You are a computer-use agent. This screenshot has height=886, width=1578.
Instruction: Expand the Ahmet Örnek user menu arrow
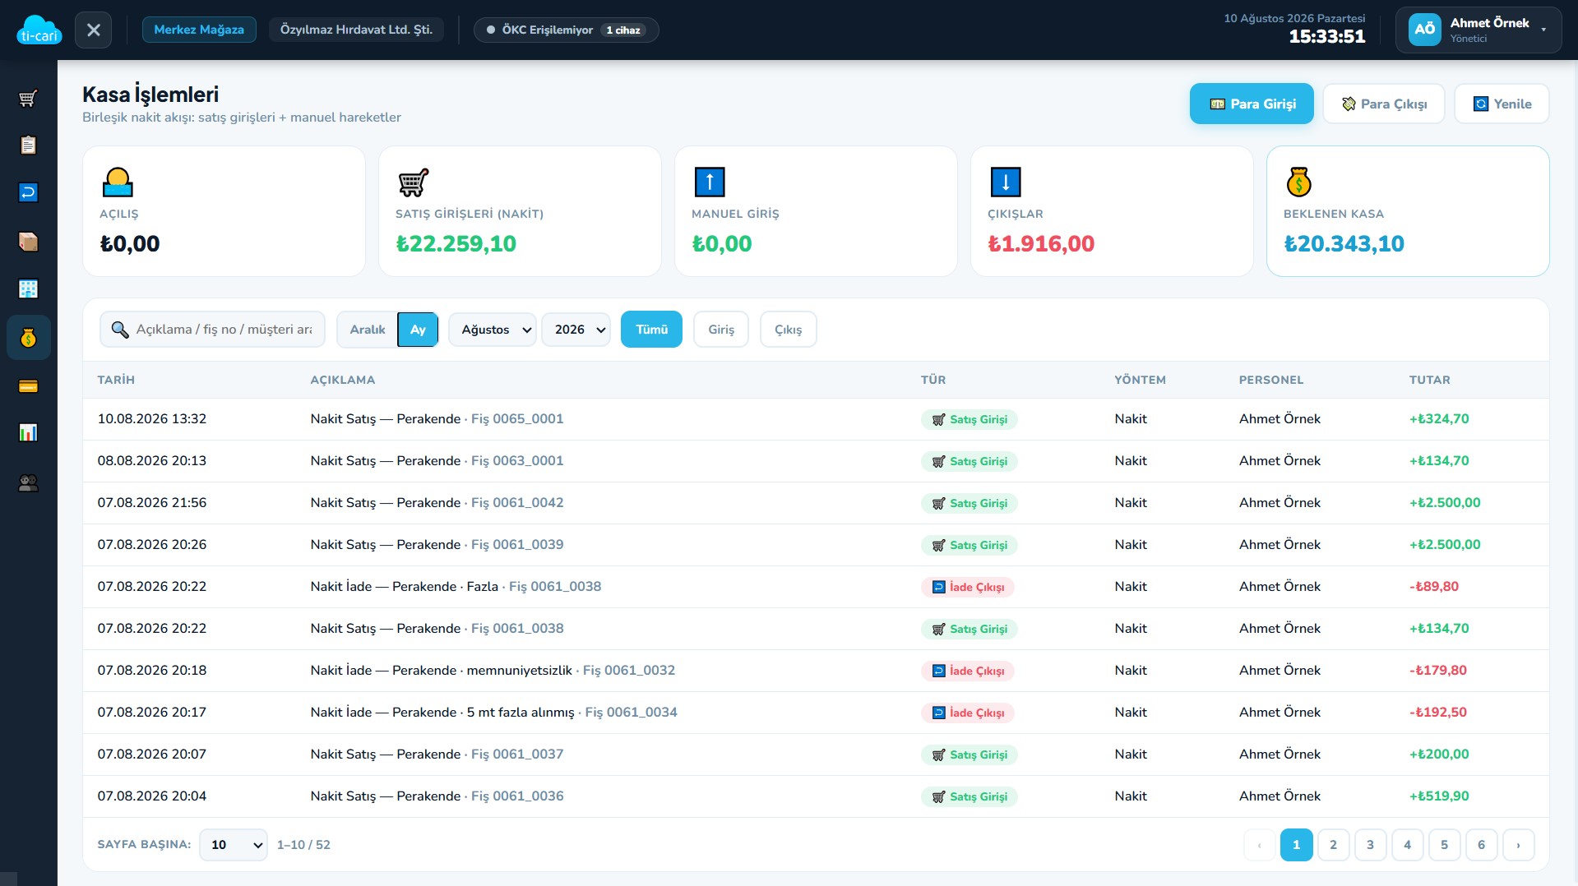click(x=1543, y=30)
